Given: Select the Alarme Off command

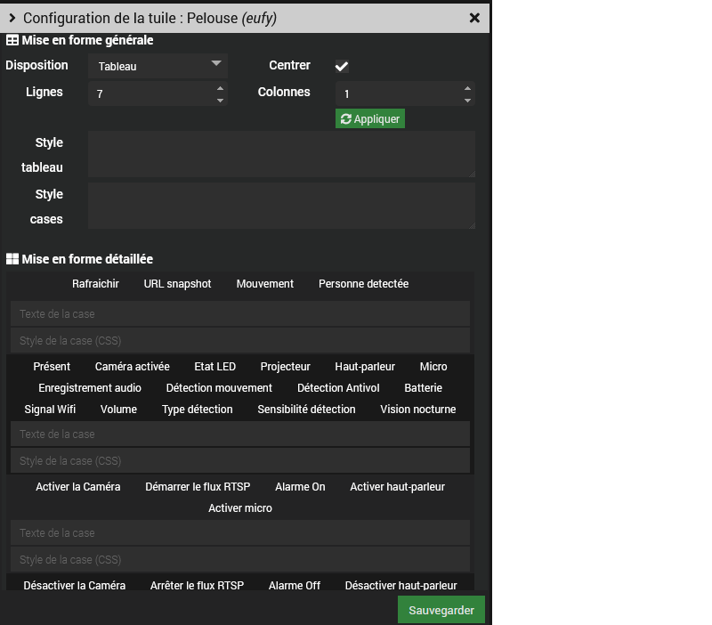Looking at the screenshot, I should pos(295,585).
